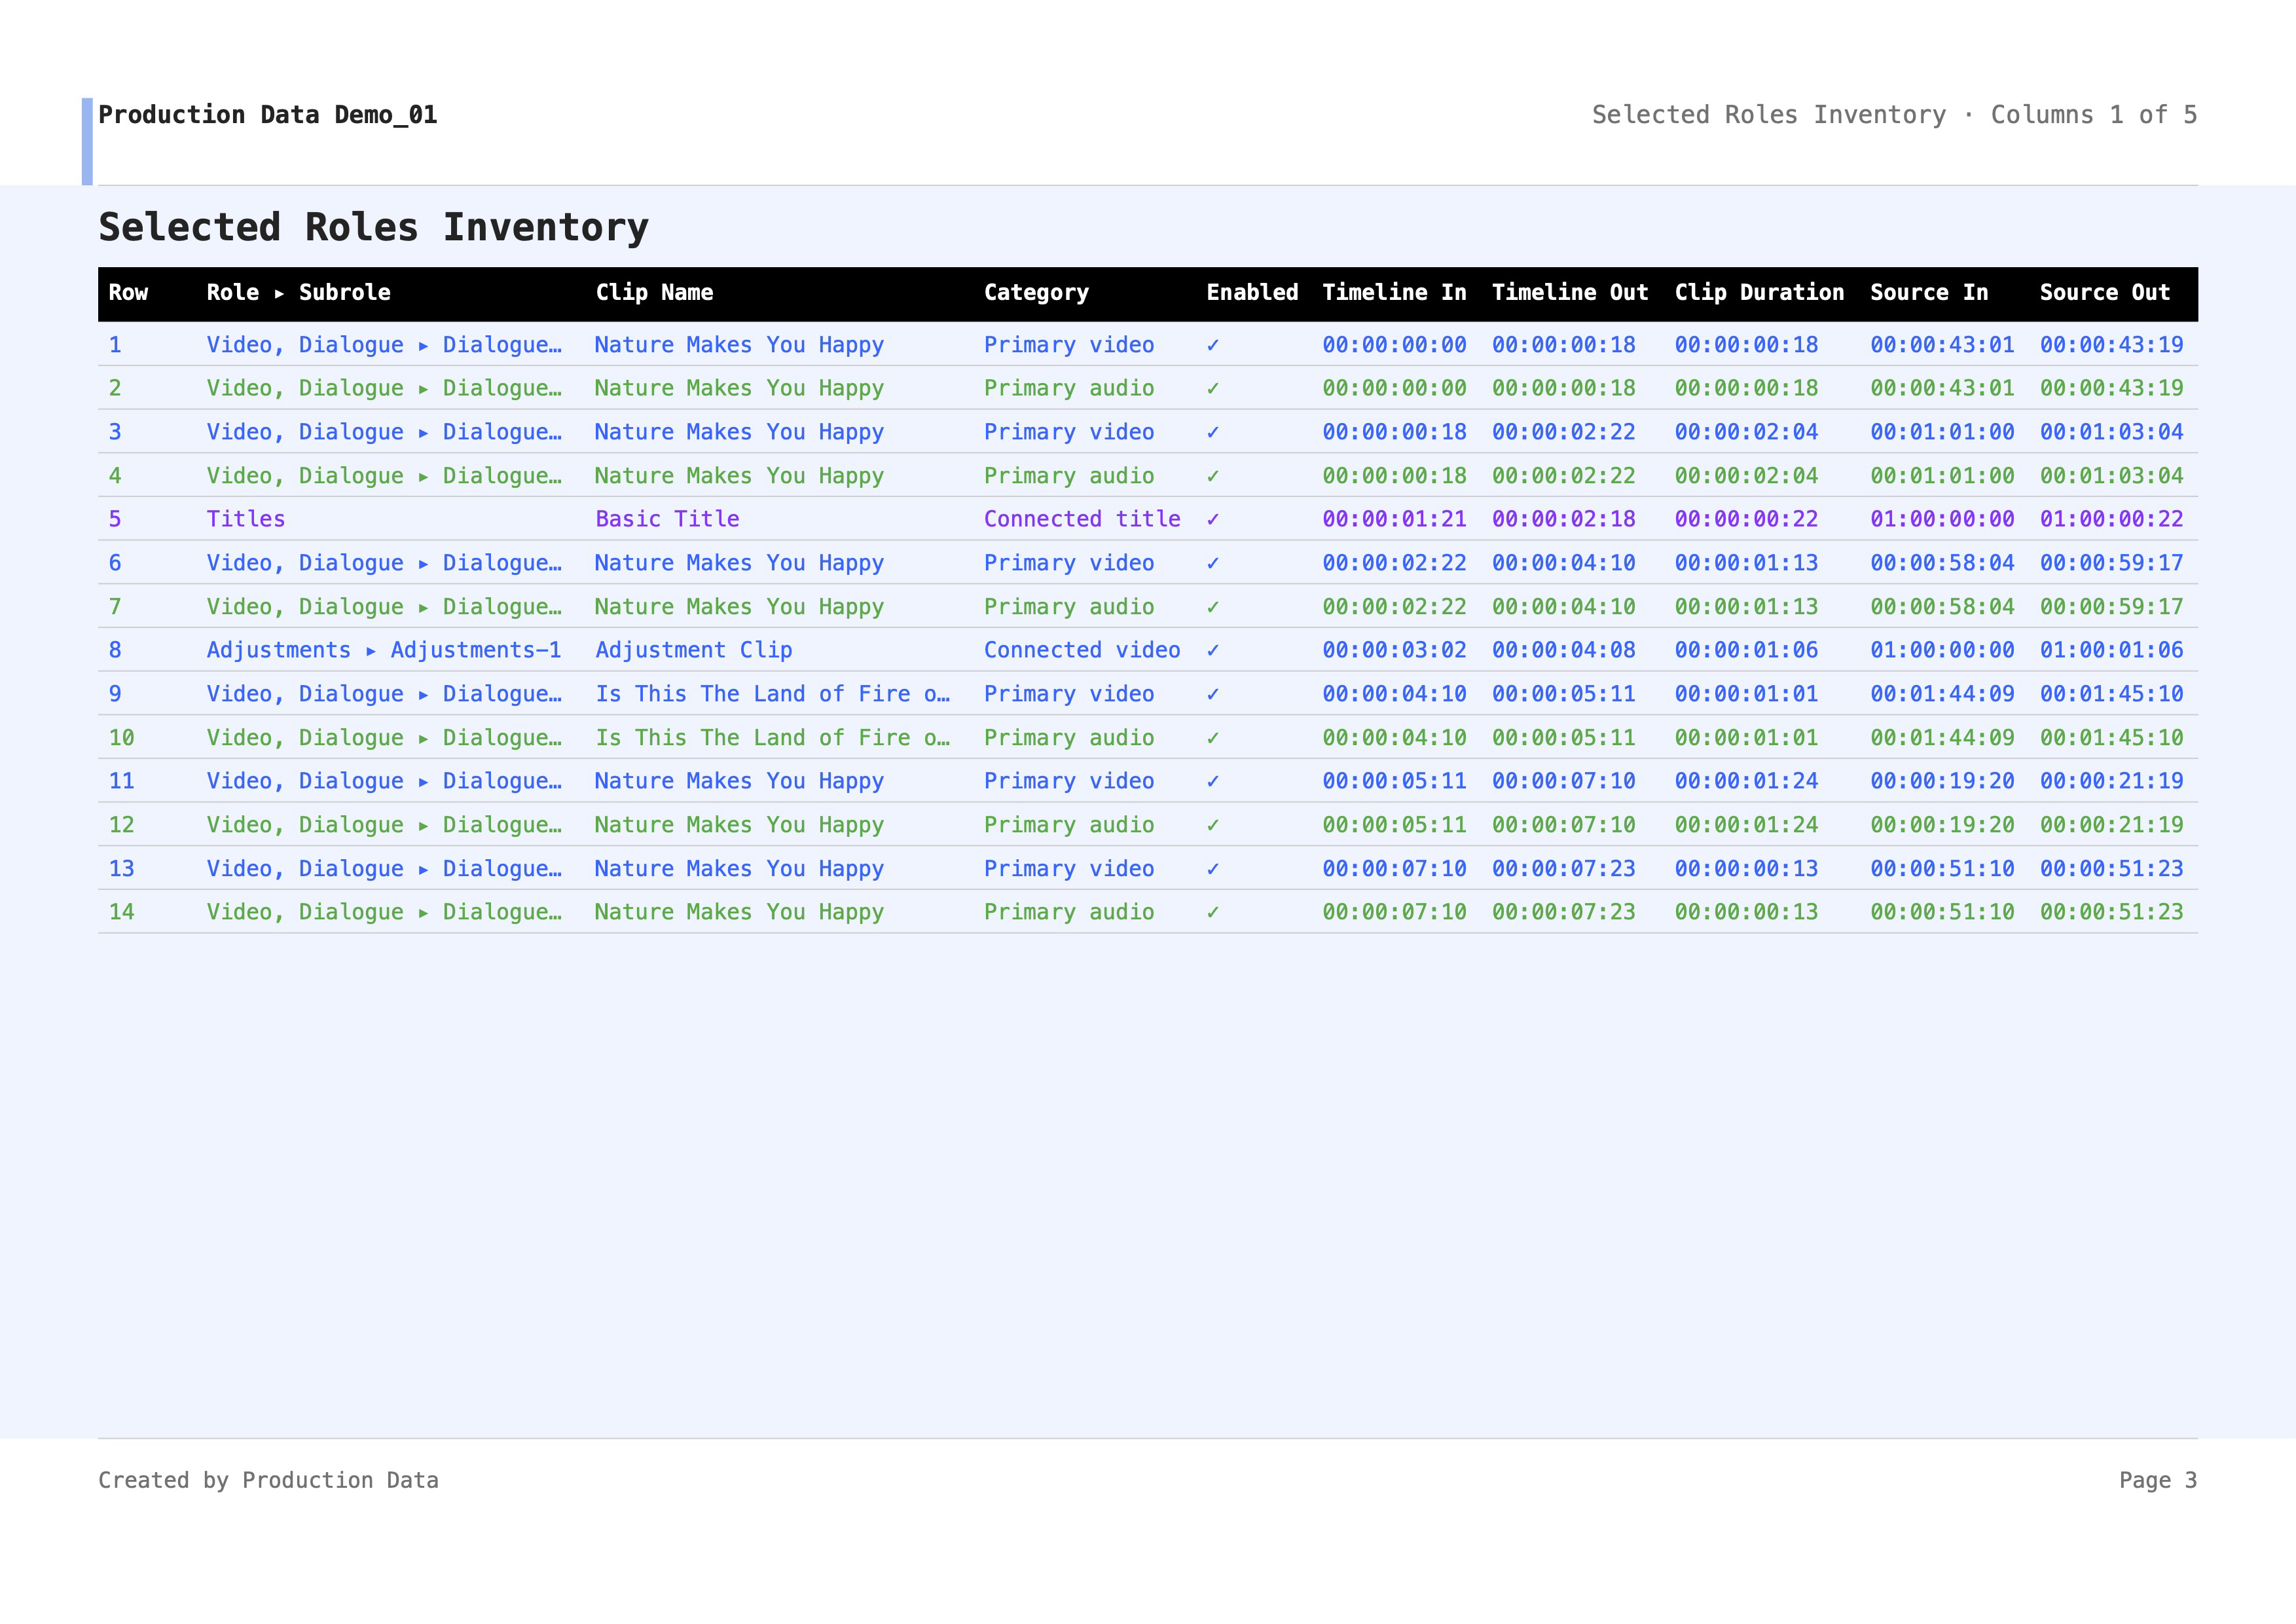Click the Role ▸ Subrole column header
2296x1624 pixels.
point(298,293)
